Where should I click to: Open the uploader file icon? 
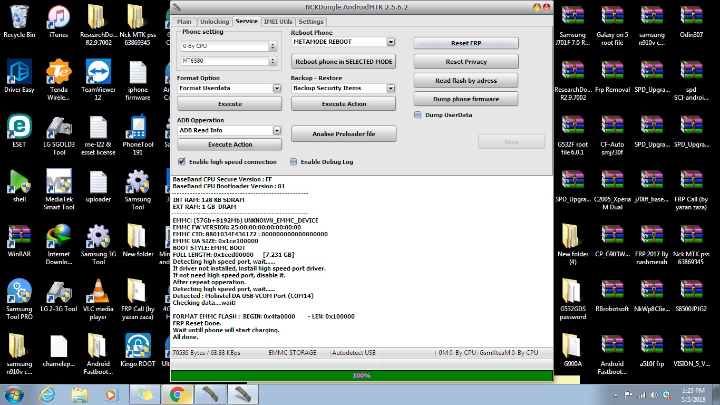click(98, 187)
